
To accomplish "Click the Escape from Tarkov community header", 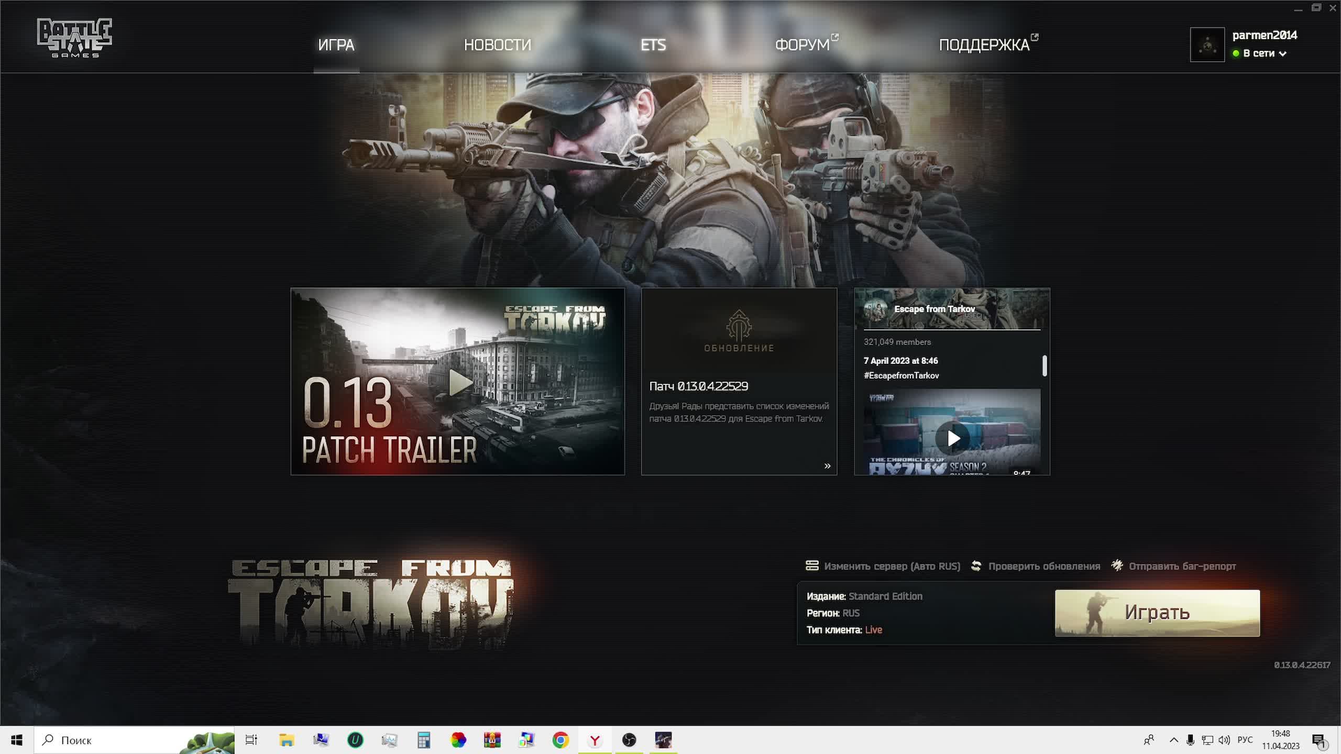I will pos(934,309).
